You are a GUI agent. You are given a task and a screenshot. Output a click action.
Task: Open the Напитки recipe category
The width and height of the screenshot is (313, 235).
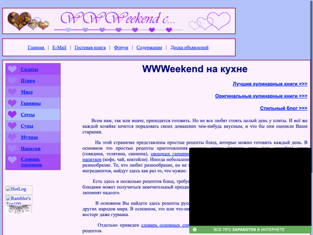tap(31, 149)
